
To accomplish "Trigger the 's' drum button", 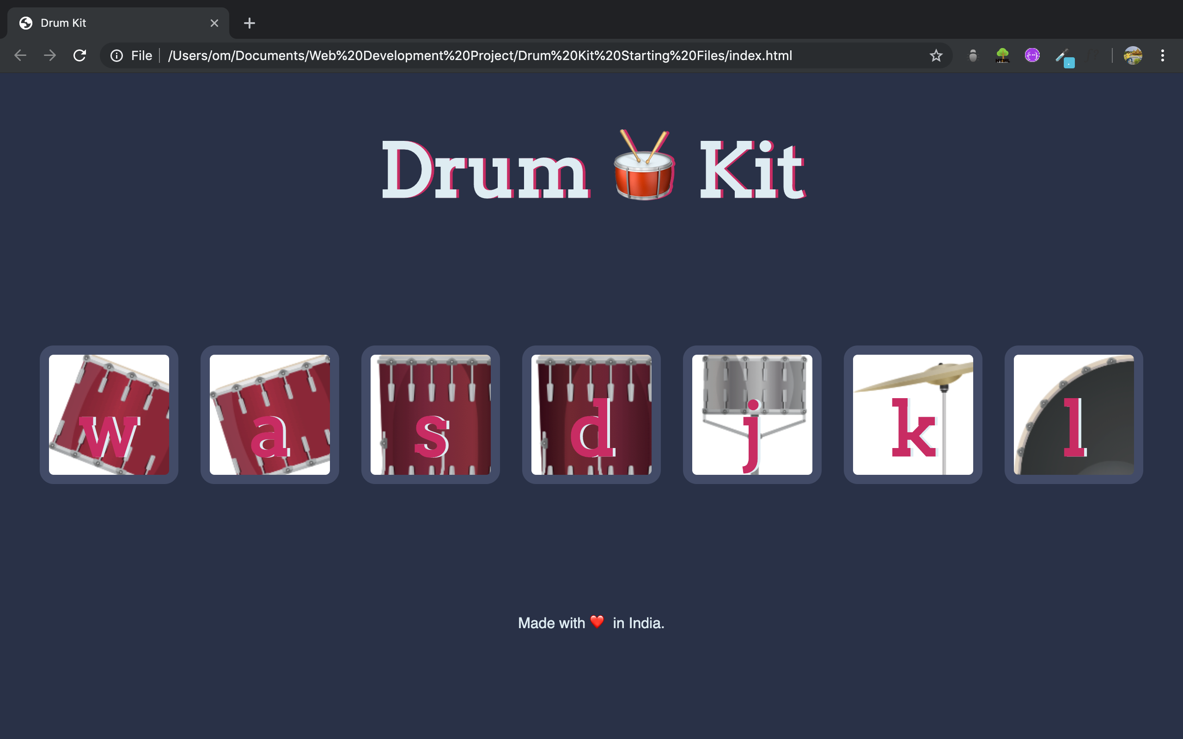I will [x=431, y=414].
